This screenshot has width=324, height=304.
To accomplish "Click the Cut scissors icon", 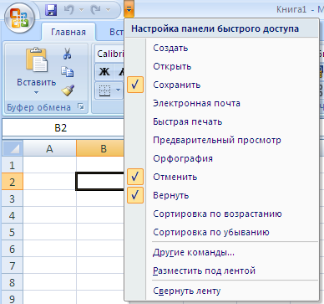I will (x=67, y=54).
